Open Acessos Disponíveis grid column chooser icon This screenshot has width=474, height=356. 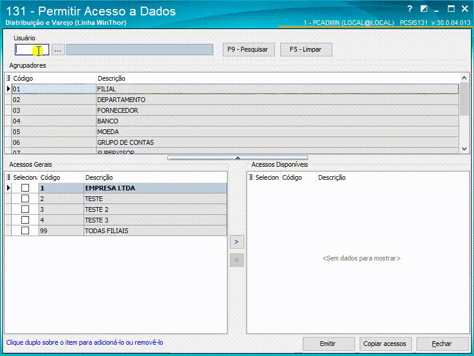(251, 177)
